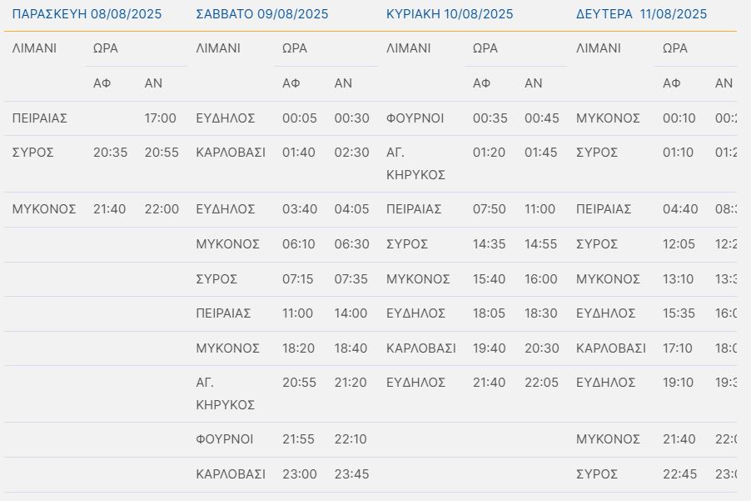Select the 20:35 arrival time for ΣΥΡΟΣ
Viewport: 751px width, 501px height.
click(x=110, y=153)
